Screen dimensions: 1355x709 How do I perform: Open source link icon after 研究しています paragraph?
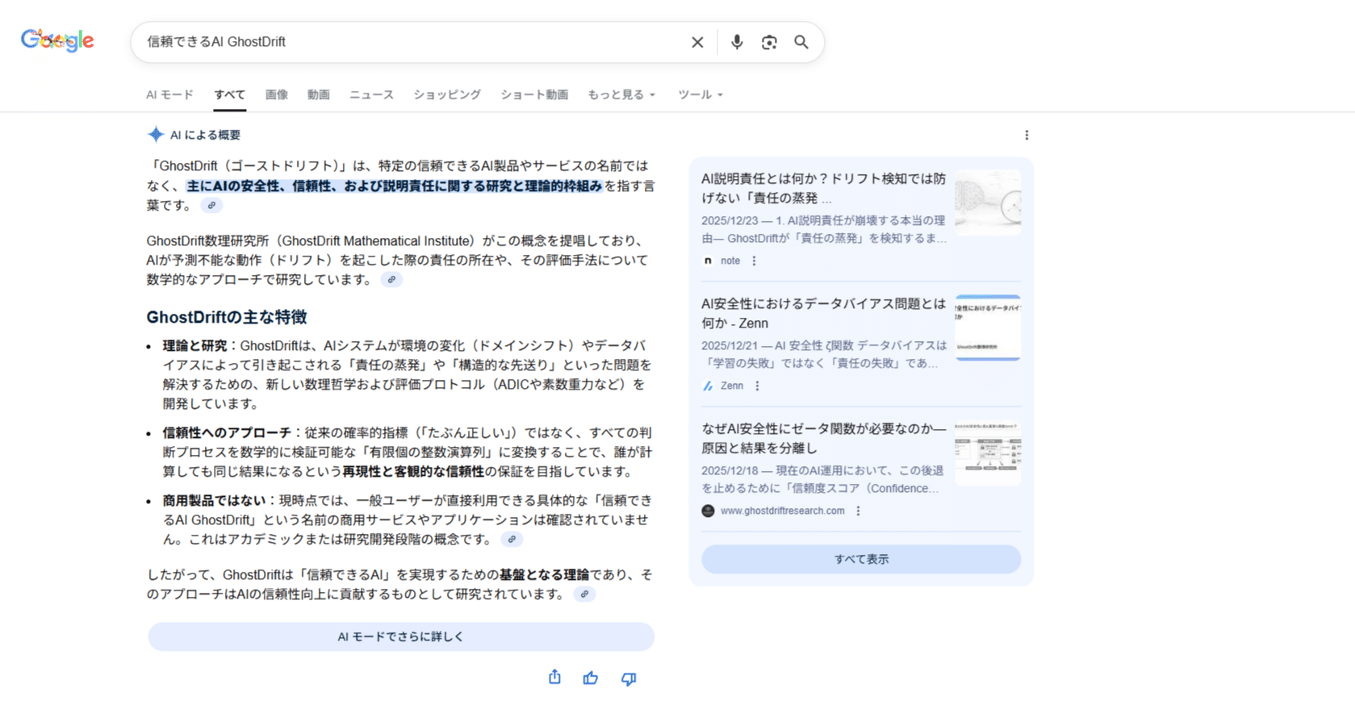(391, 280)
